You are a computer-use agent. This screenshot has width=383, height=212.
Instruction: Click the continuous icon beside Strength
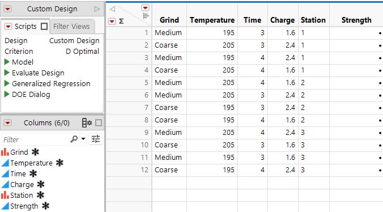pos(5,206)
